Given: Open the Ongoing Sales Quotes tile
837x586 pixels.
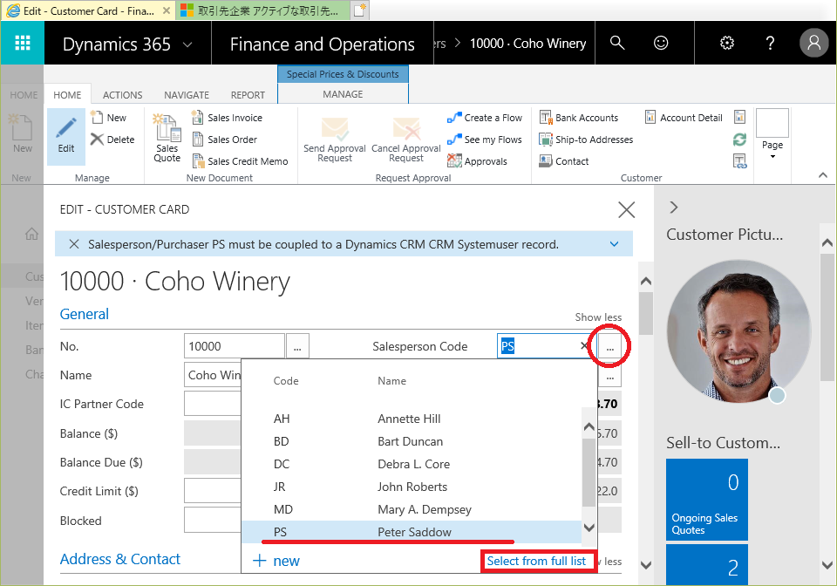Looking at the screenshot, I should (x=707, y=500).
